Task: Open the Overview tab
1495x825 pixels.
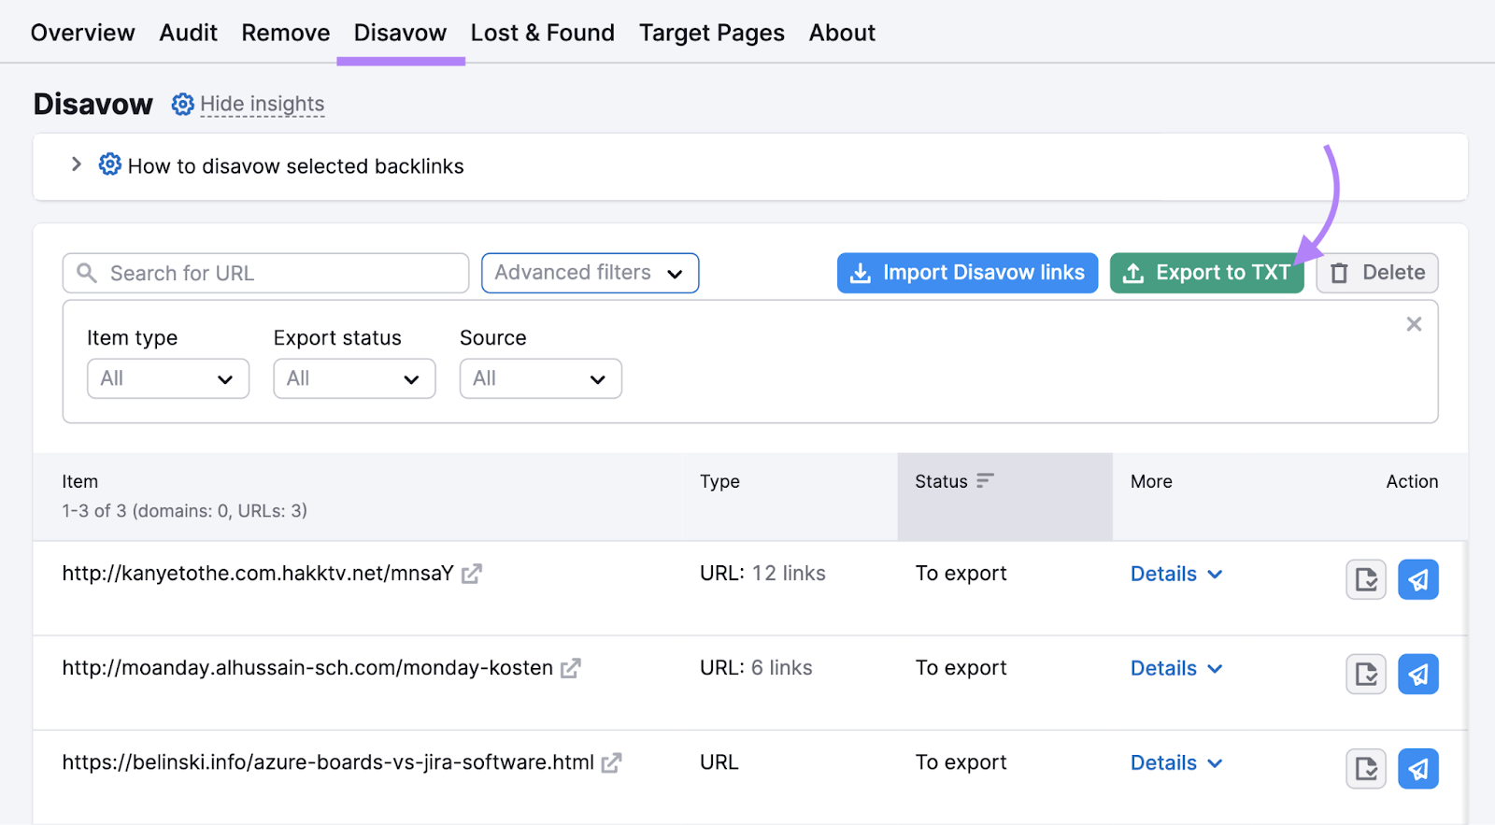Action: pyautogui.click(x=82, y=33)
